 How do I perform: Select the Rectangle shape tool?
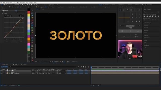pos(21,5)
